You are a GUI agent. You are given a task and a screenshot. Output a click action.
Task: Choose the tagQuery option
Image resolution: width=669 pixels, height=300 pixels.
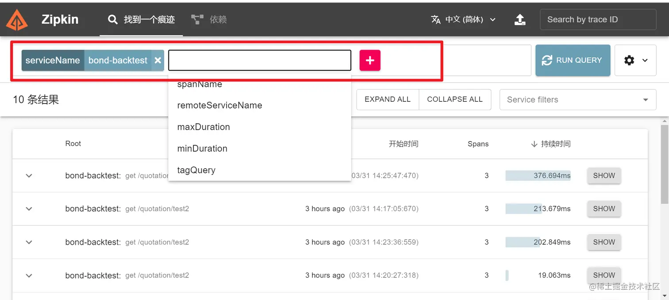[x=196, y=170]
